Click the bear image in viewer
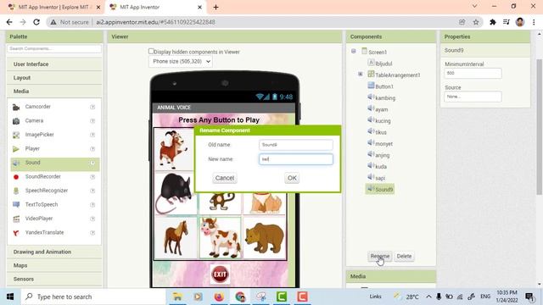This screenshot has width=543, height=305. click(265, 238)
